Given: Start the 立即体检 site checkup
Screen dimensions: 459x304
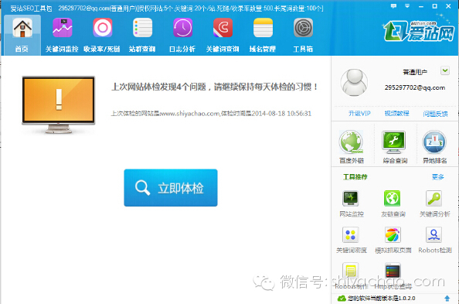Looking at the screenshot, I should (171, 188).
